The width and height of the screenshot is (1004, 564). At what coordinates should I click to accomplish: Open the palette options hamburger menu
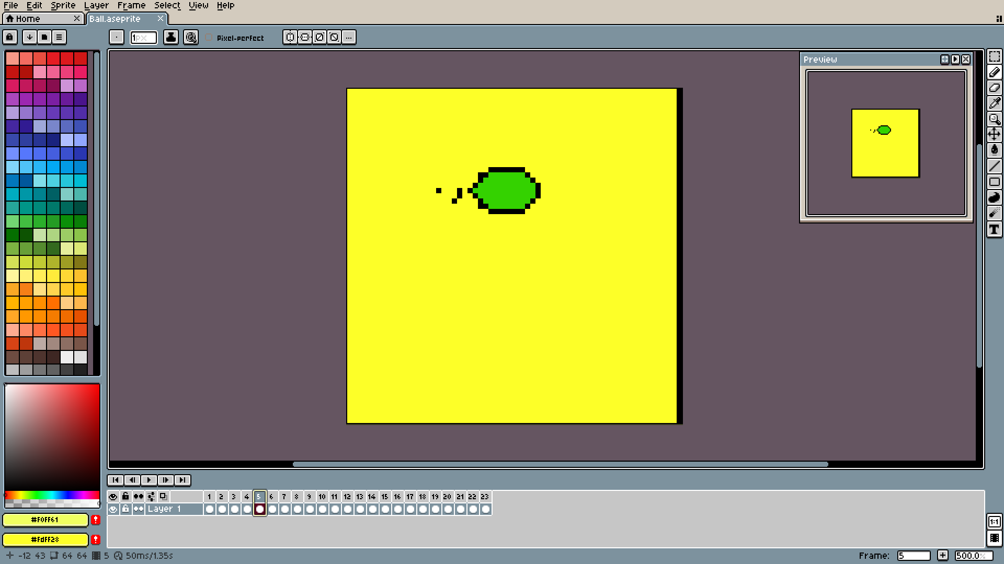59,37
